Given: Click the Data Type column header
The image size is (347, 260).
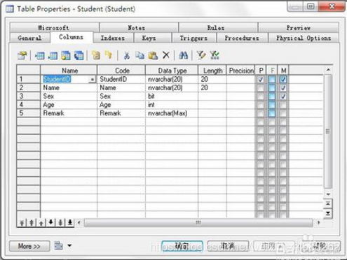Looking at the screenshot, I should coord(172,71).
